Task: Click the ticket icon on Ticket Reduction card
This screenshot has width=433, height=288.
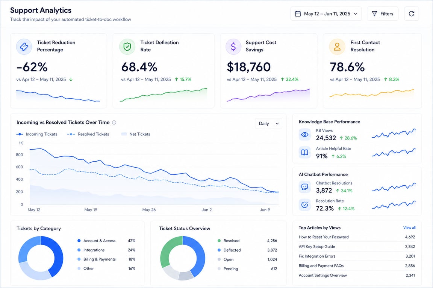Action: pyautogui.click(x=24, y=46)
